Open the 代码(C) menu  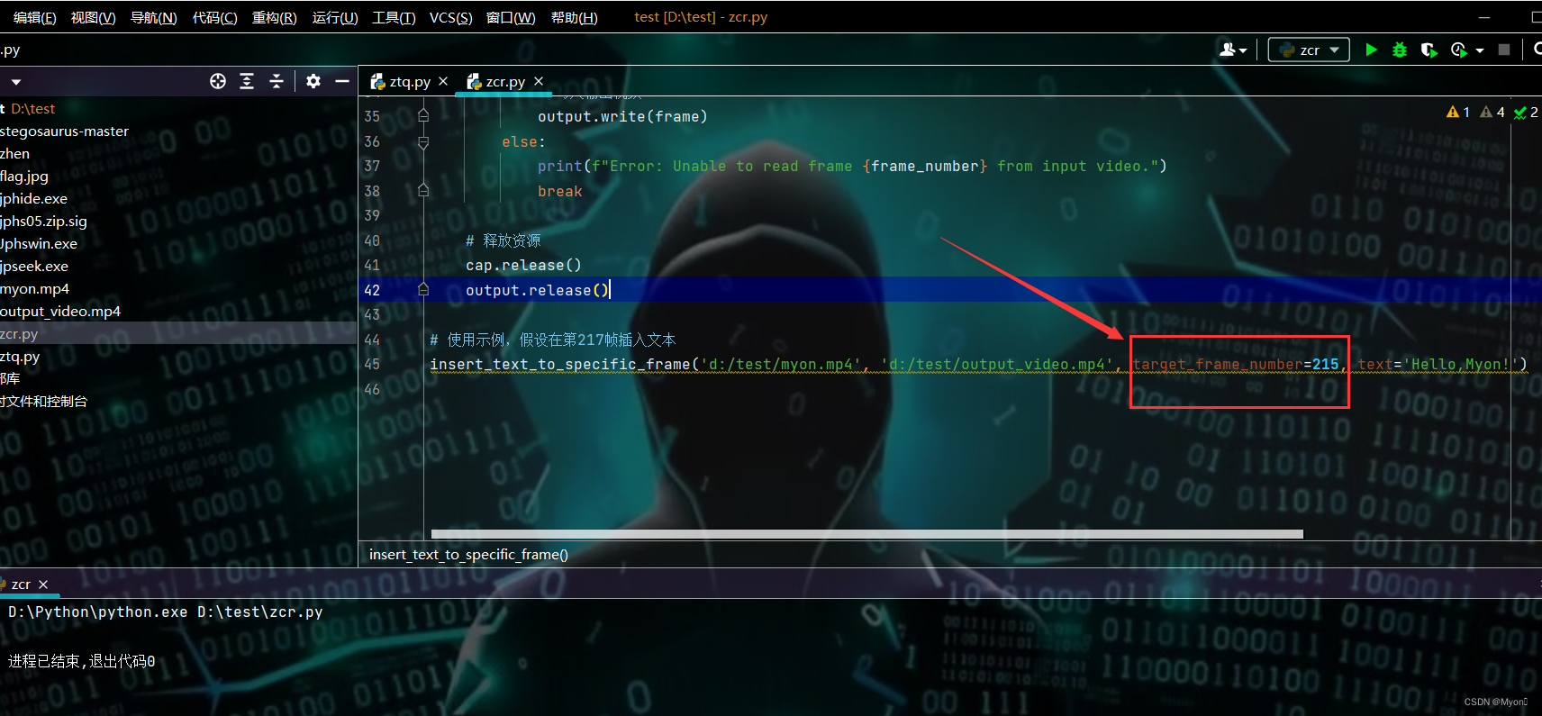click(215, 17)
